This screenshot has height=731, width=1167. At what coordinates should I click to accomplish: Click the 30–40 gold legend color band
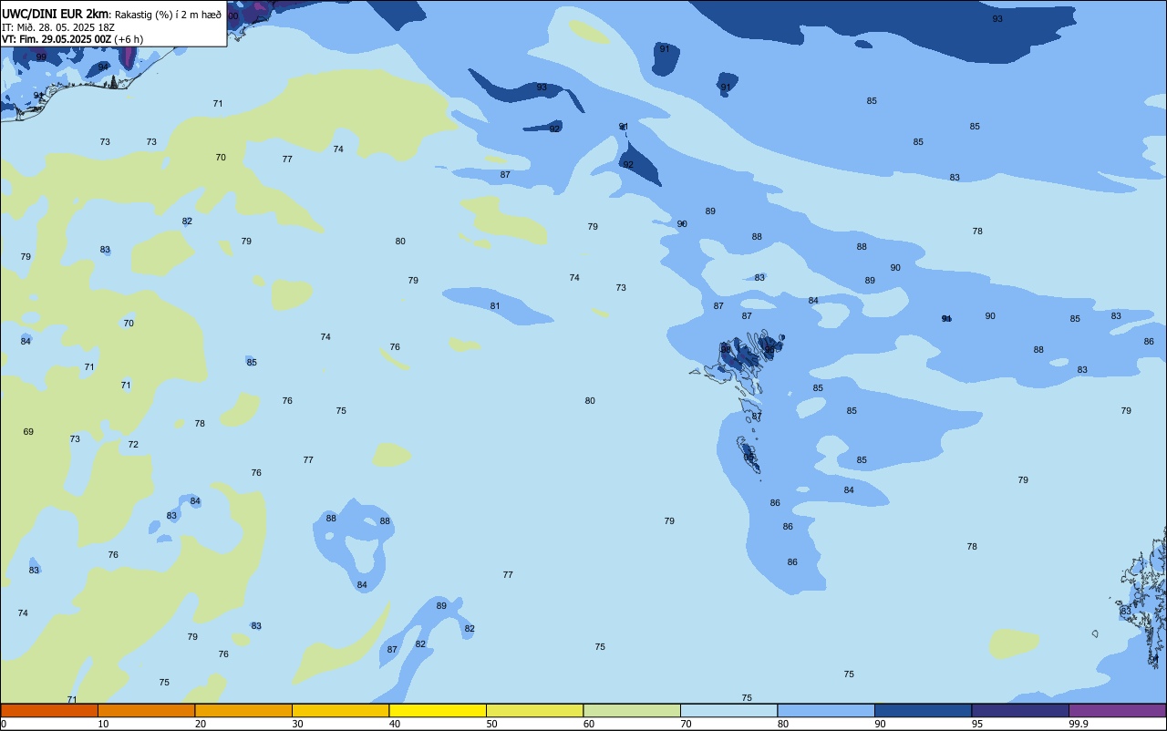[340, 710]
